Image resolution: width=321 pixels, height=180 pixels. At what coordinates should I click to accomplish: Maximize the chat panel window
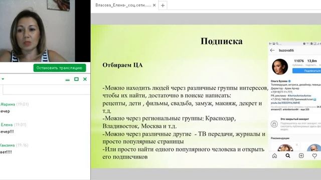(x=76, y=79)
